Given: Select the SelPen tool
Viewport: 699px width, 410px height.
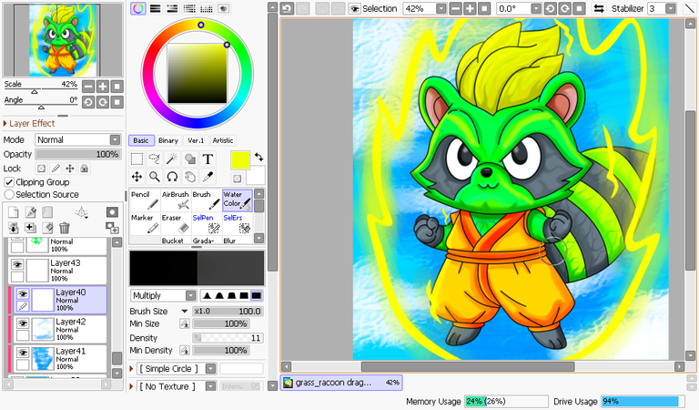Looking at the screenshot, I should click(x=207, y=223).
